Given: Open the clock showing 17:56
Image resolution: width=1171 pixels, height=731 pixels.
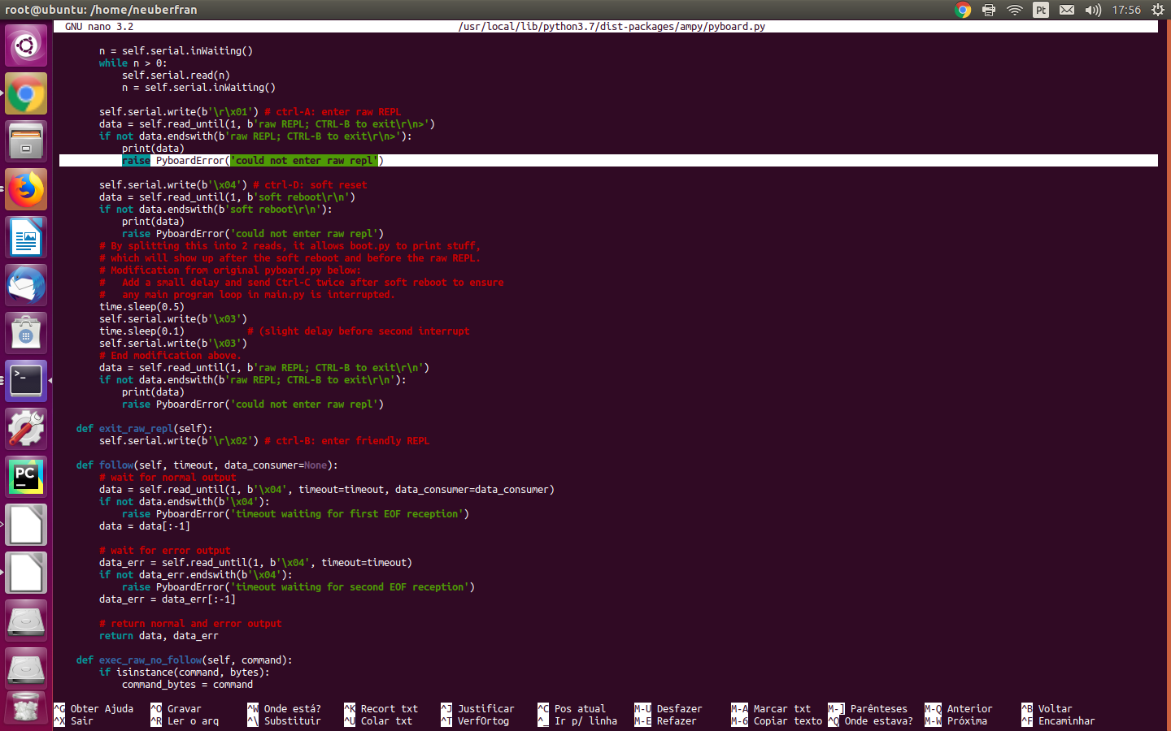Looking at the screenshot, I should pyautogui.click(x=1126, y=10).
